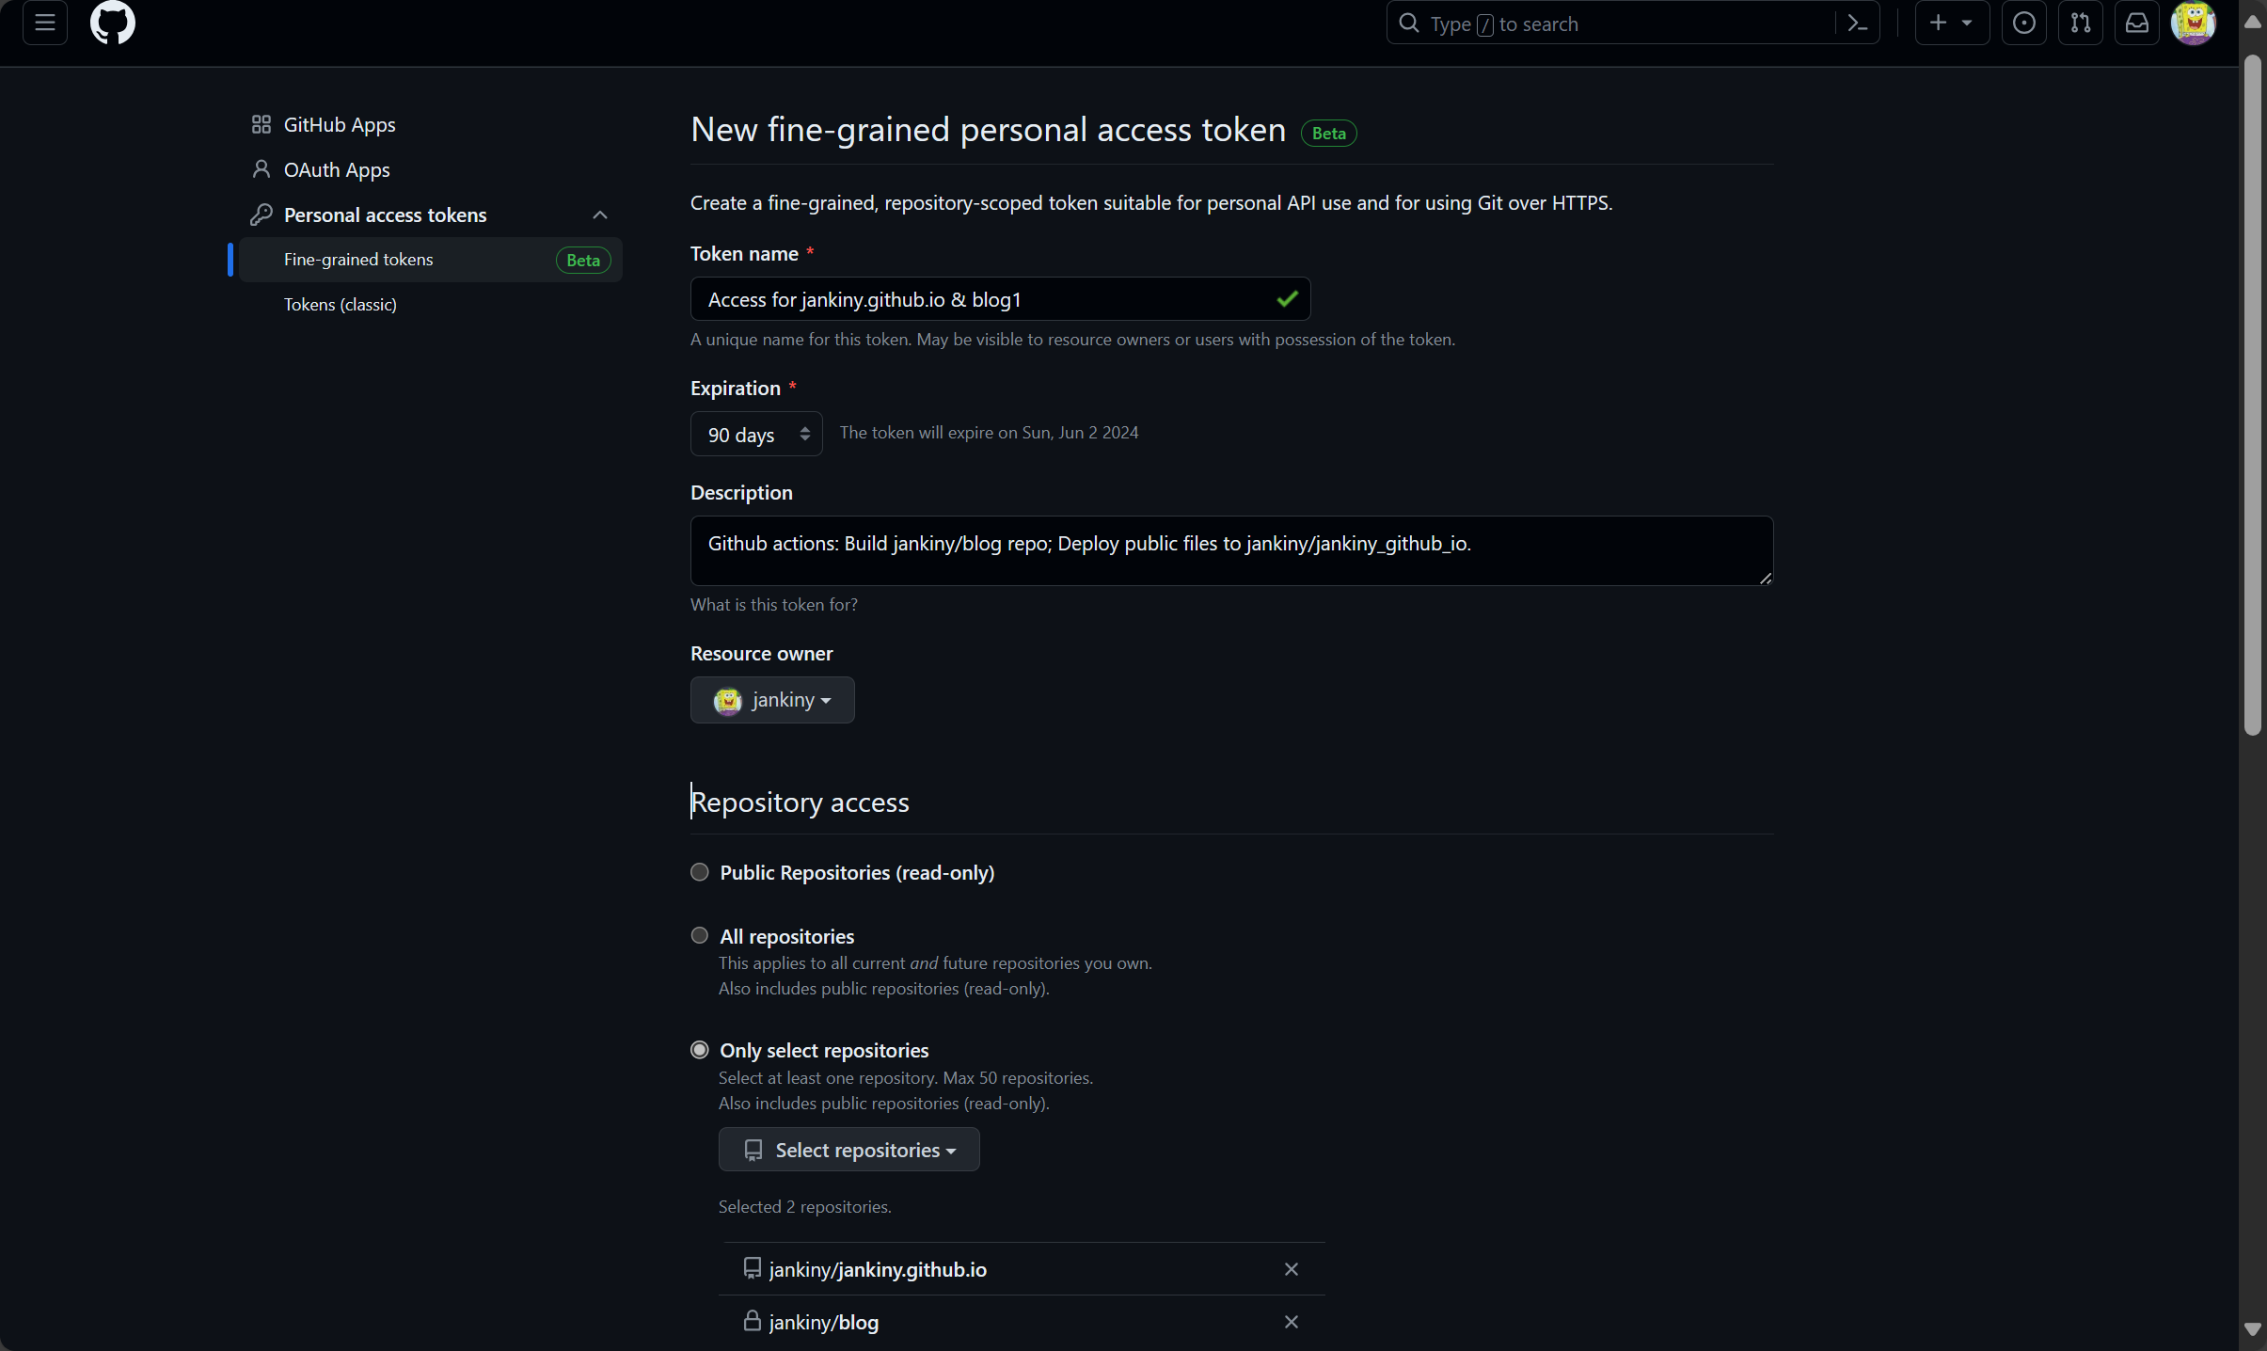Select Public Repositories (read-only) radio

click(x=700, y=872)
